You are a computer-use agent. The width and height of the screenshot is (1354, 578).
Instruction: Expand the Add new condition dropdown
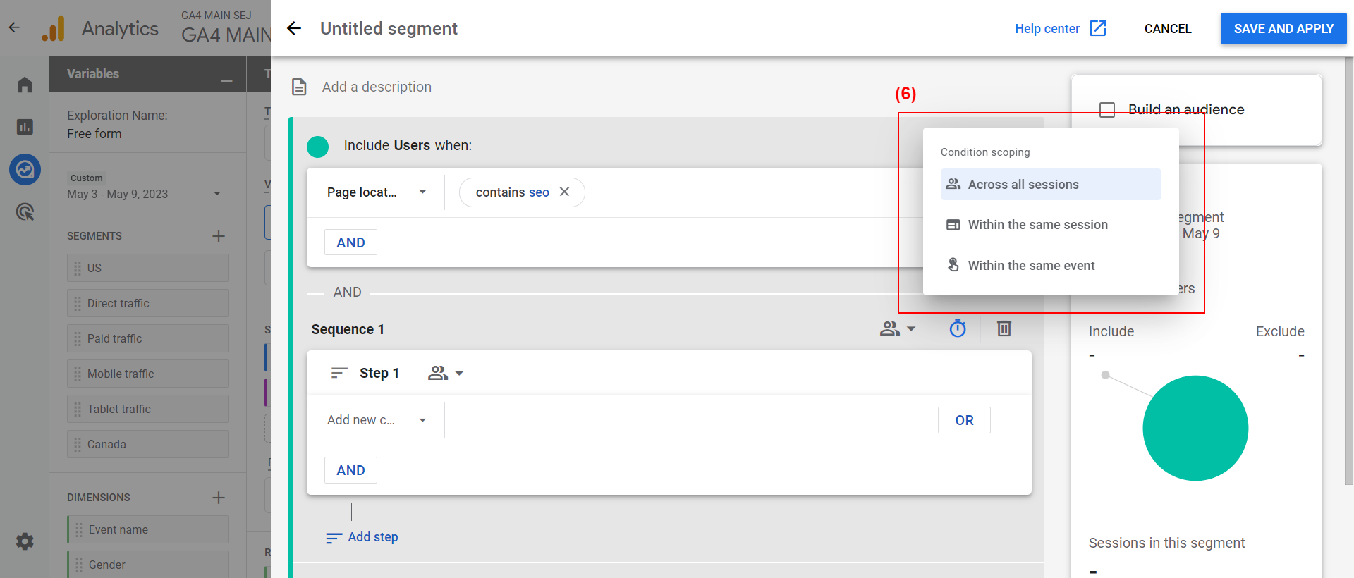tap(377, 420)
